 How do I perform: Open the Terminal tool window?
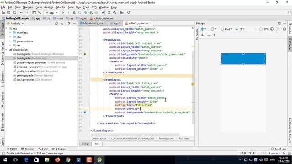click(x=28, y=149)
